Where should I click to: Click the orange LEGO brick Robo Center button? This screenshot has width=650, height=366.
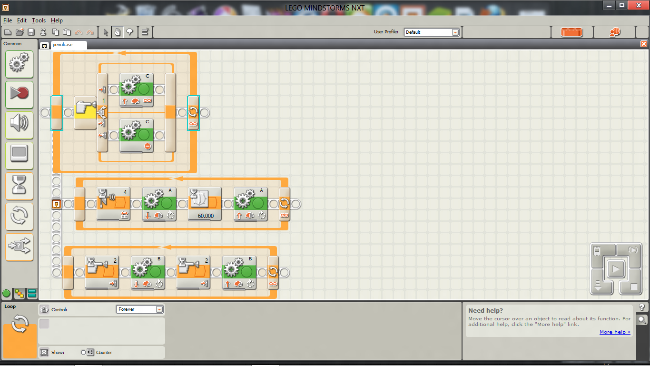(x=572, y=32)
